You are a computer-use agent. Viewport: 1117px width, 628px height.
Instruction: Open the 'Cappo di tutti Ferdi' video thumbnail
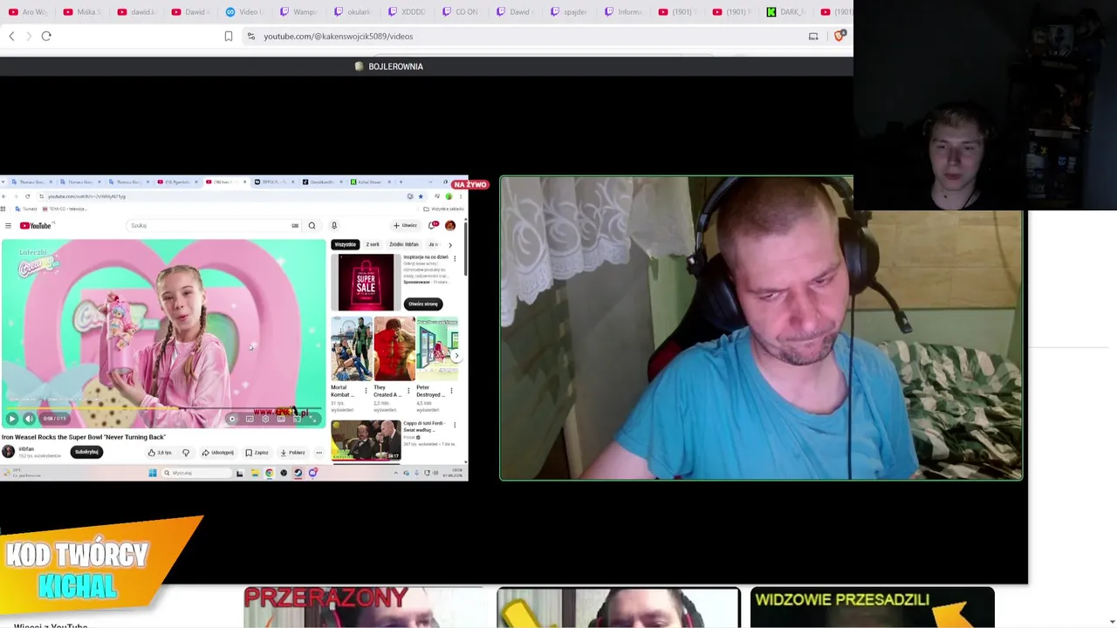(366, 440)
